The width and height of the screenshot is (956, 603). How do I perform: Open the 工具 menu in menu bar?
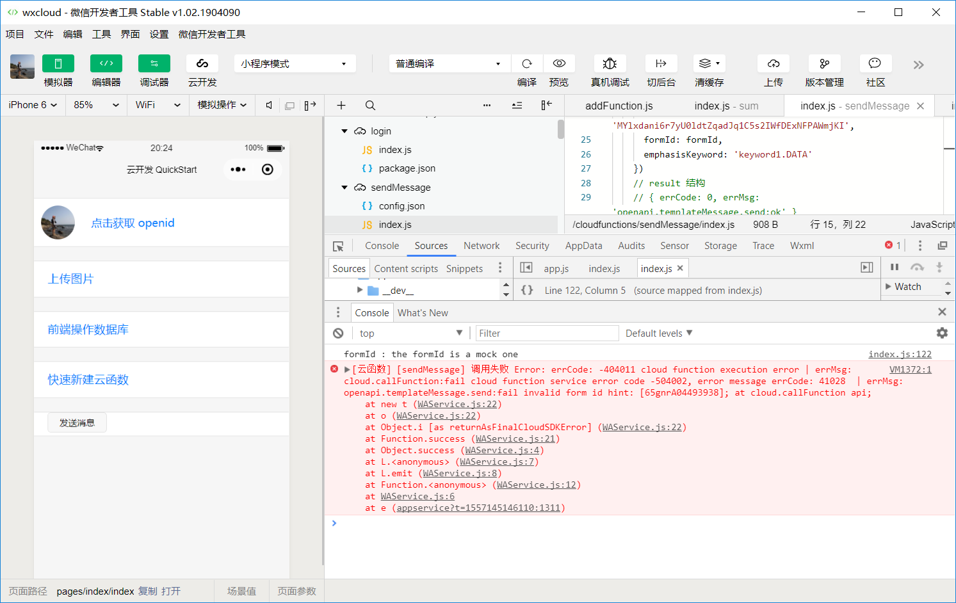101,35
